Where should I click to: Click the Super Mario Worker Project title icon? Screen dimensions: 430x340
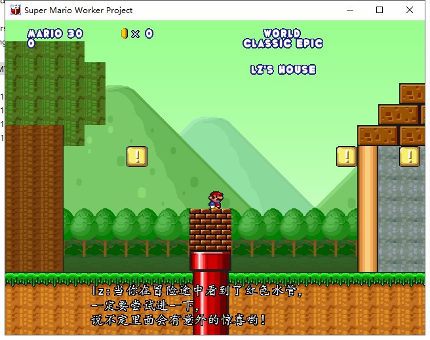point(16,10)
